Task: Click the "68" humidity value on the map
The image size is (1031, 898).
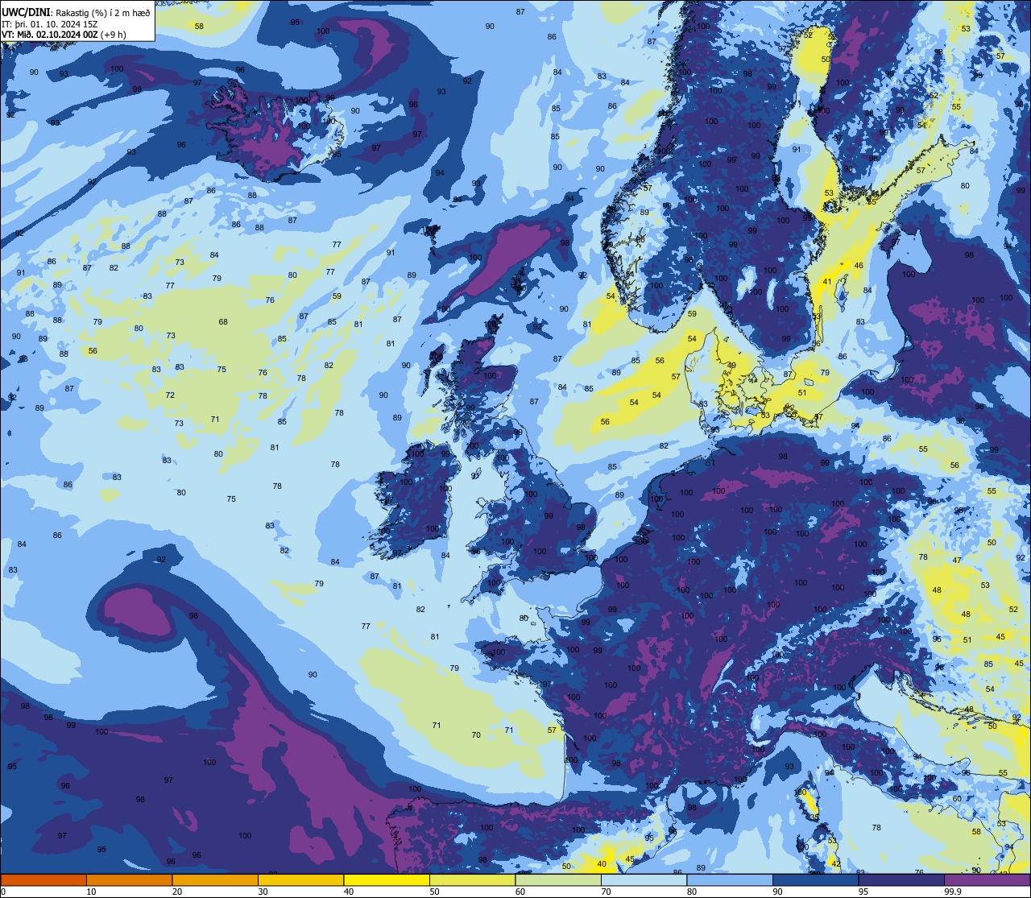Action: point(223,322)
